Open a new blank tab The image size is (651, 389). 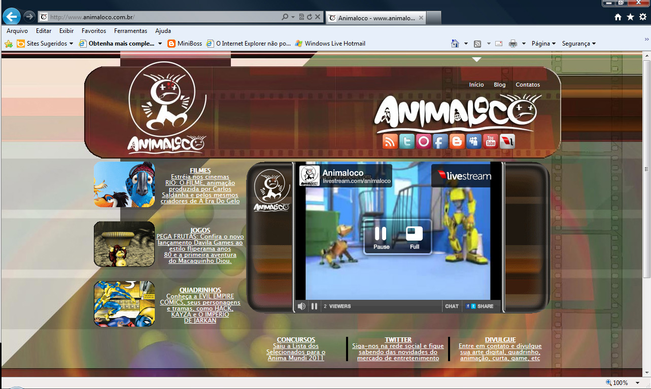pyautogui.click(x=433, y=18)
